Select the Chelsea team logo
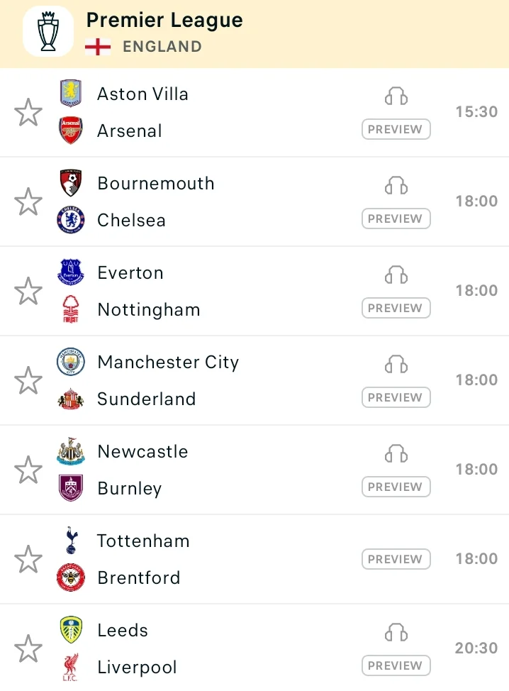 point(71,220)
